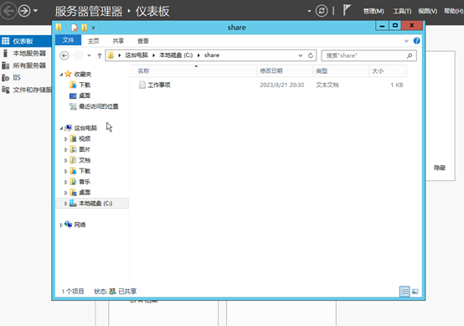Click the Server Manager refresh icon
This screenshot has height=326, width=464.
[x=322, y=11]
